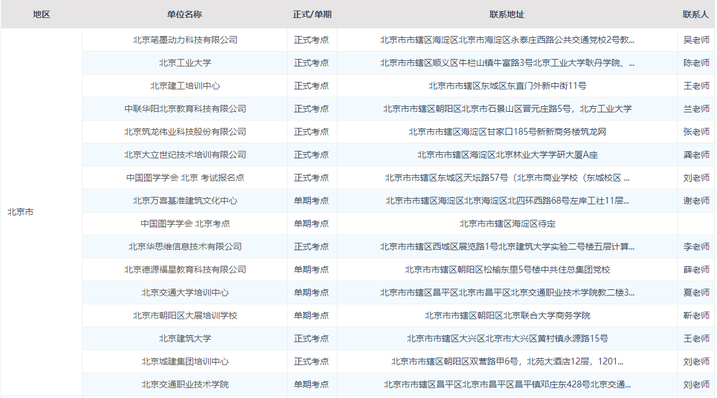Click the 联系人 column header
Image resolution: width=717 pixels, height=398 pixels.
[696, 15]
